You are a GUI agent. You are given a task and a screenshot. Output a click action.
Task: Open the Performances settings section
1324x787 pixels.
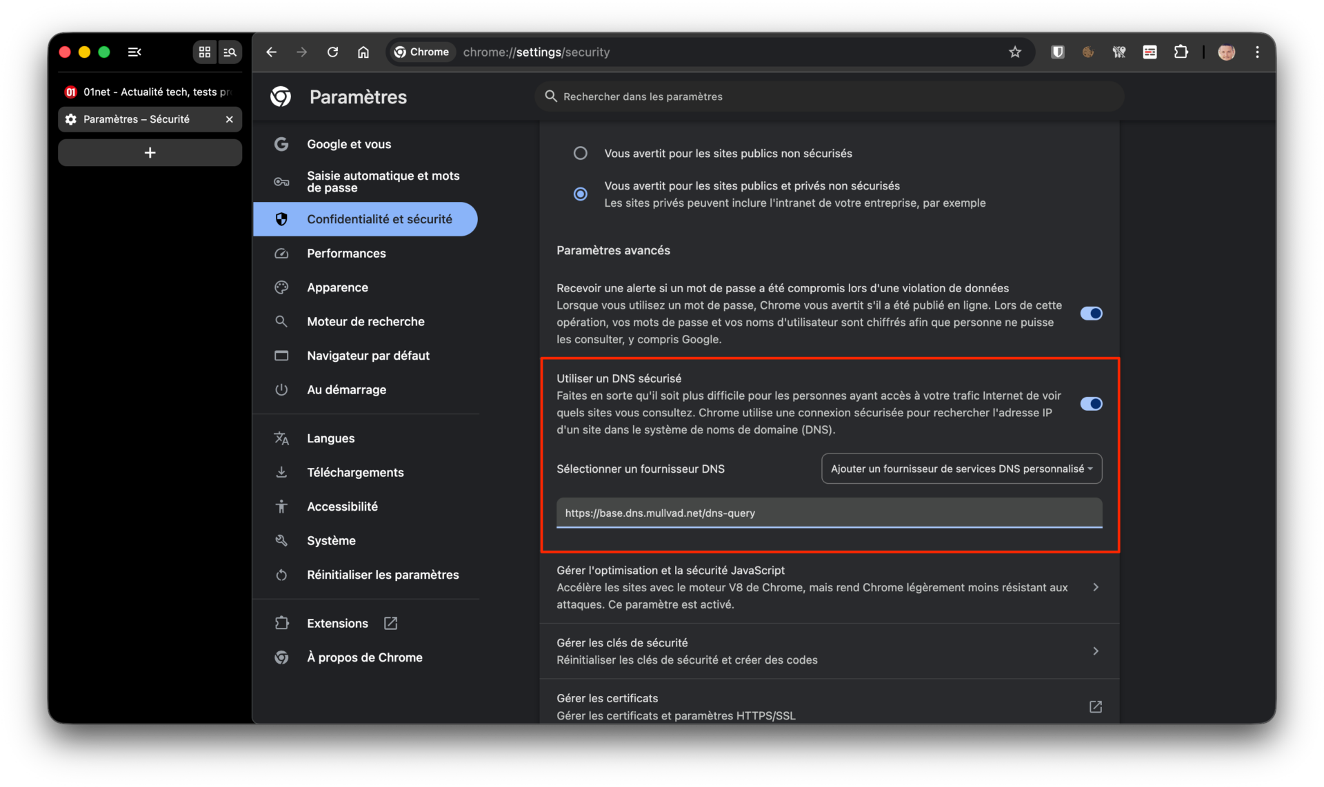(x=346, y=254)
